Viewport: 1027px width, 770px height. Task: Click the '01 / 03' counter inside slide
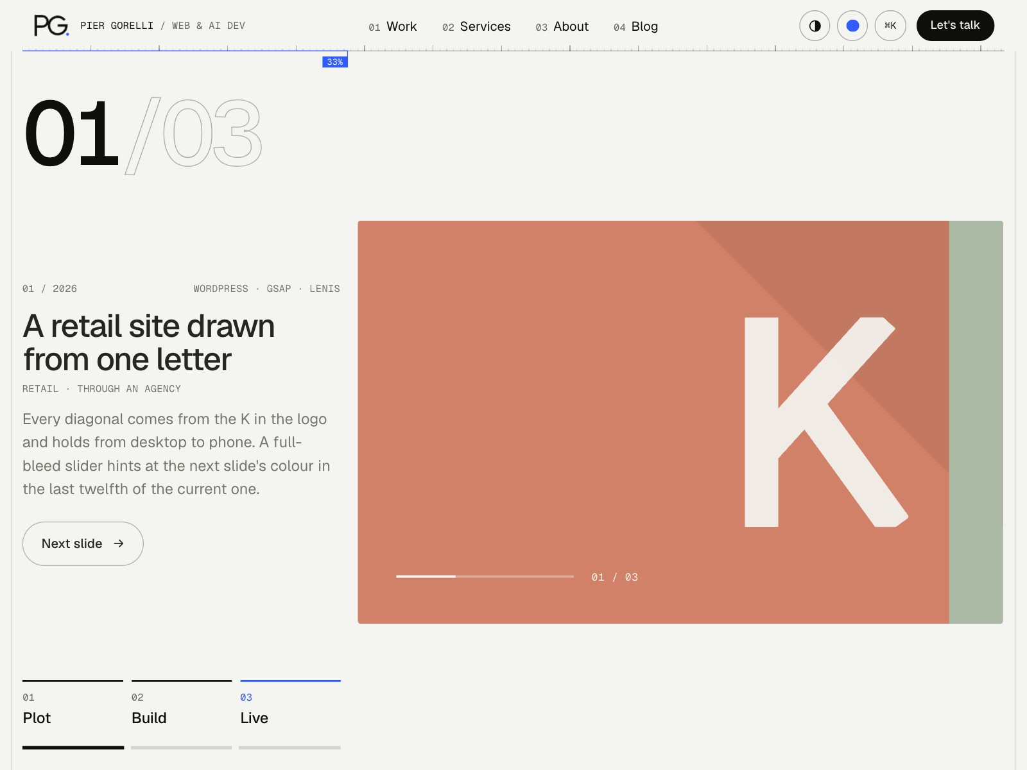tap(614, 577)
